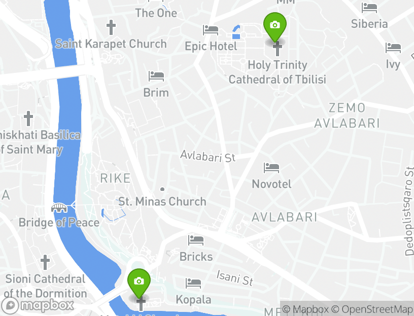Click the Saint Karapet Church cross icon

pyautogui.click(x=111, y=27)
